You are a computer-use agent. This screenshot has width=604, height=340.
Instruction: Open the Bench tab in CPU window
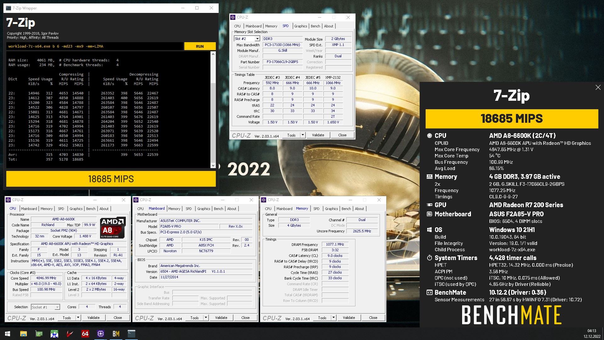point(91,209)
